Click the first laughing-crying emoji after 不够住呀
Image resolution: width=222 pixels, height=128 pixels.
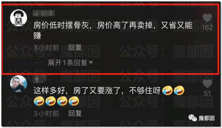pyautogui.click(x=167, y=90)
